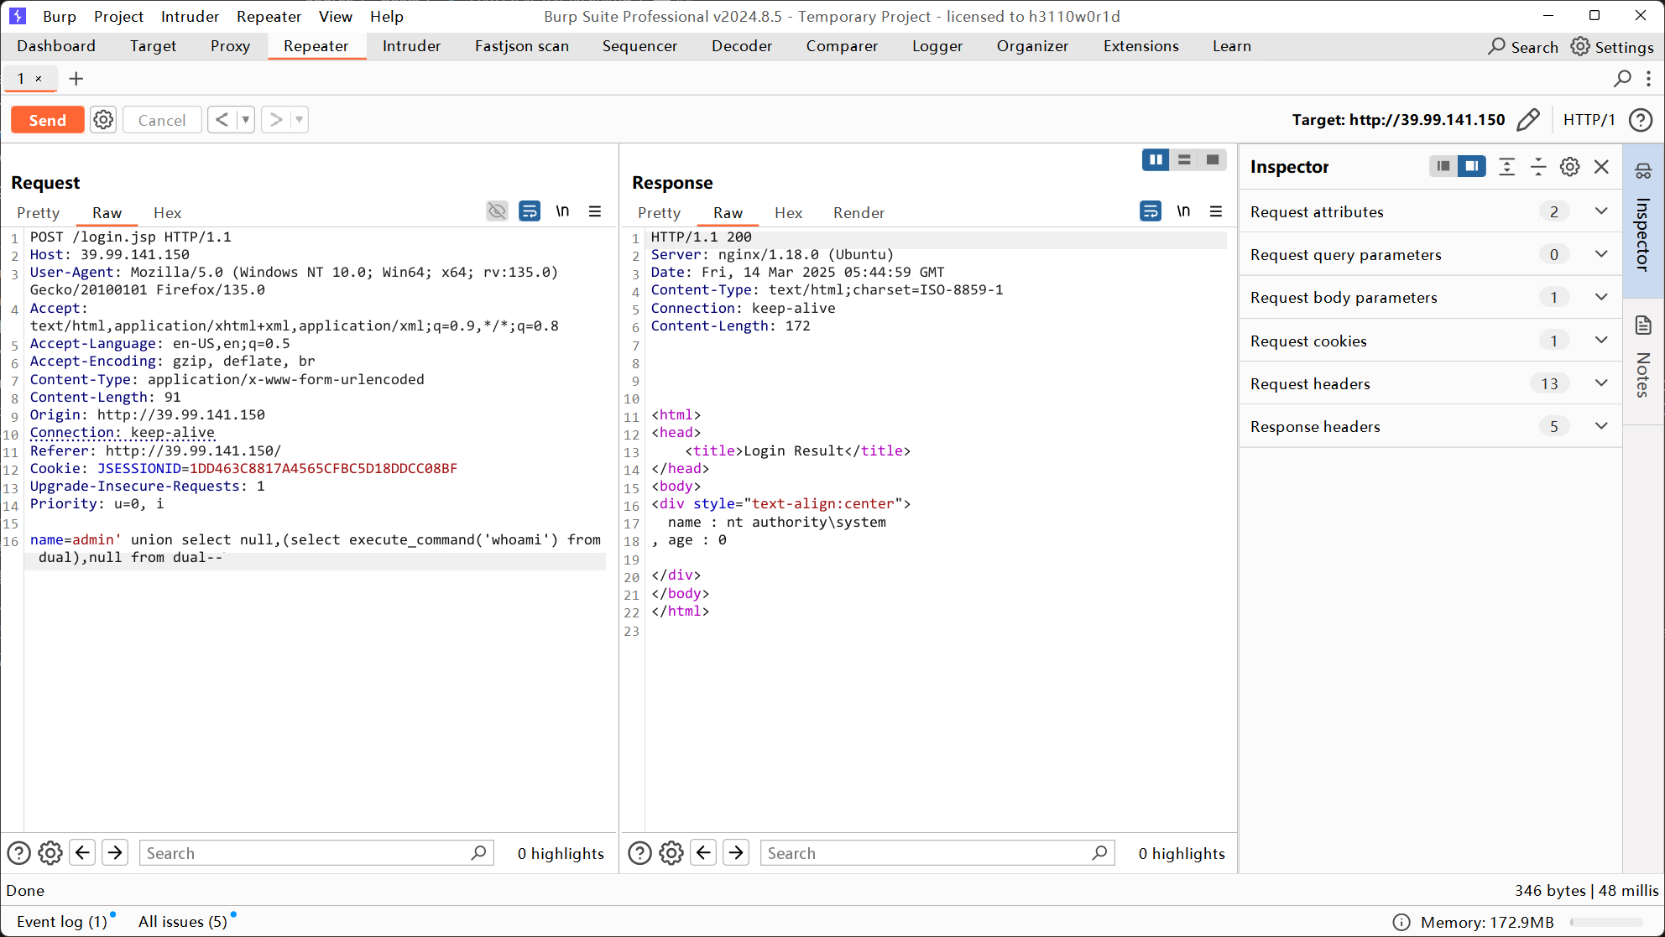Click memory usage progress bar
This screenshot has width=1665, height=937.
(x=1606, y=922)
